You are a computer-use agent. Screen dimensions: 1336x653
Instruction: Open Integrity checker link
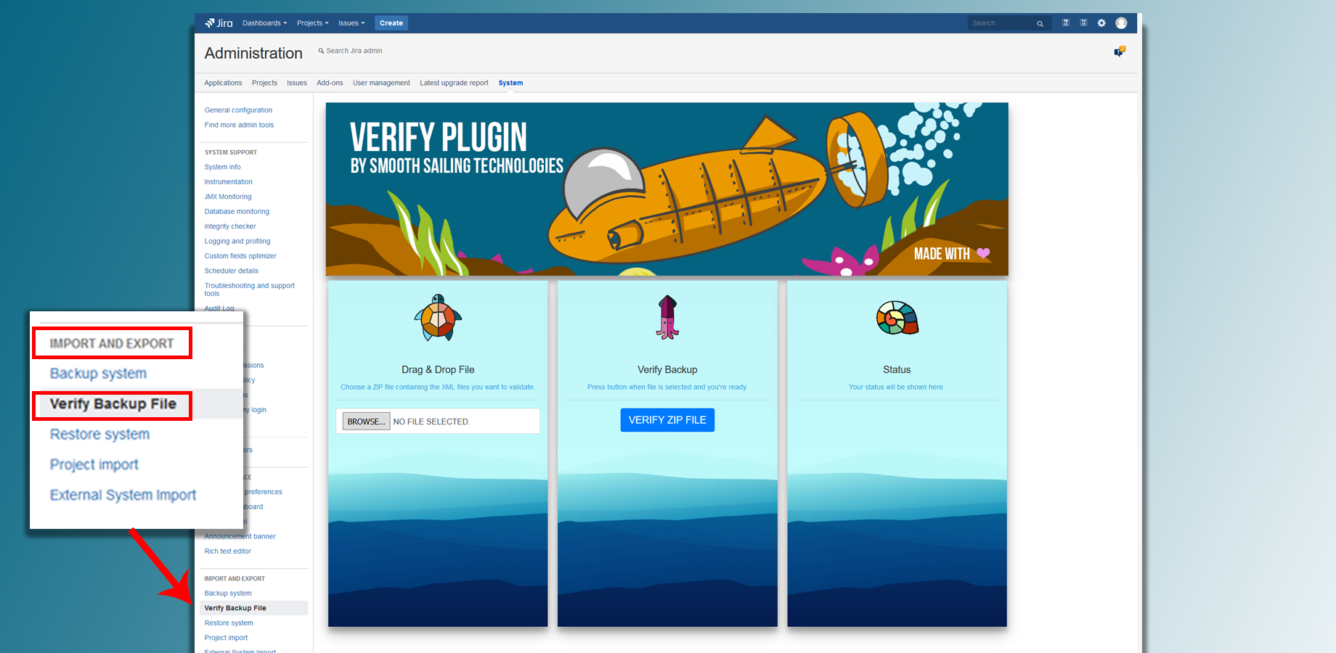[x=230, y=226]
